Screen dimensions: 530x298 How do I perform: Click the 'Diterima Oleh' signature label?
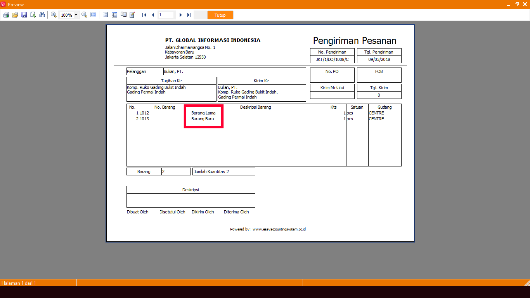pos(236,212)
